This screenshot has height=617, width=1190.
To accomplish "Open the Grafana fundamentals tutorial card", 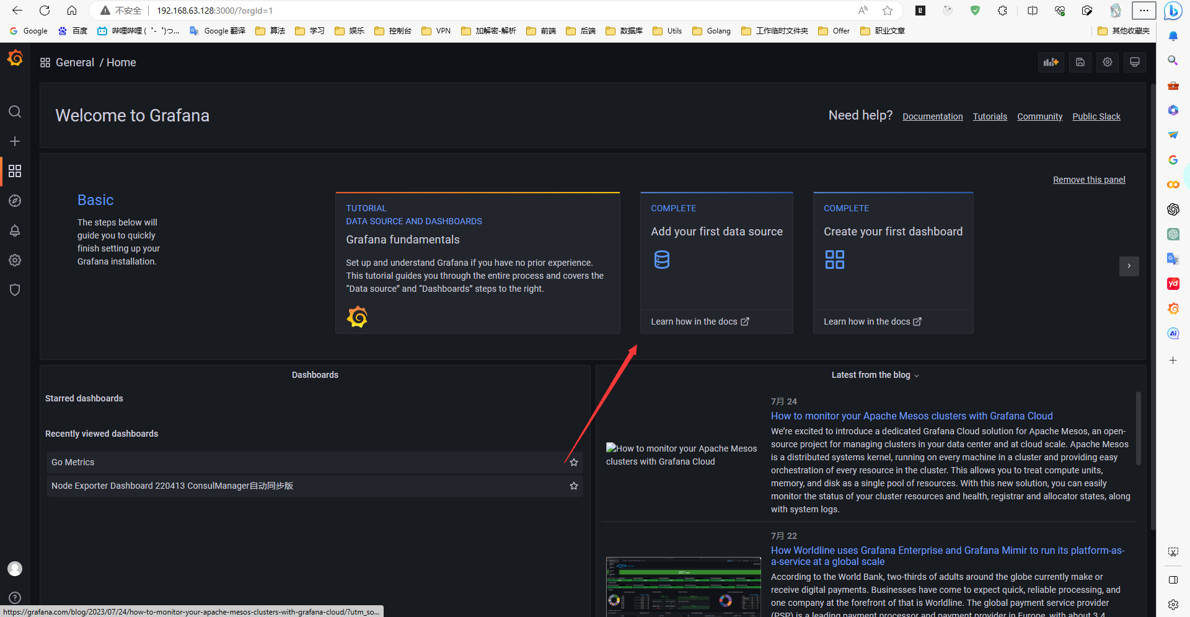I will pos(478,263).
